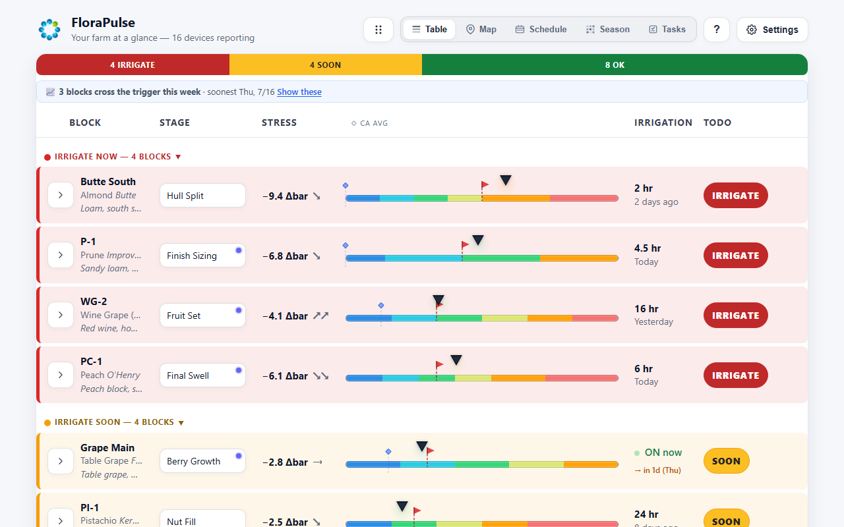The image size is (844, 527).
Task: Click the STRESS column header
Action: point(280,123)
